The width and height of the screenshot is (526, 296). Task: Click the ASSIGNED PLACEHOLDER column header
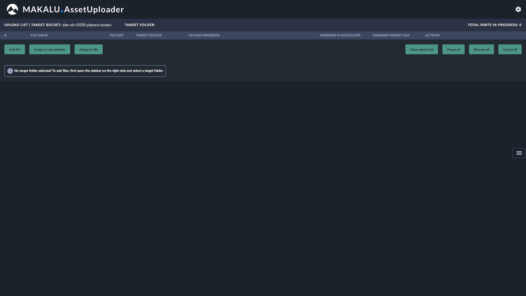340,35
